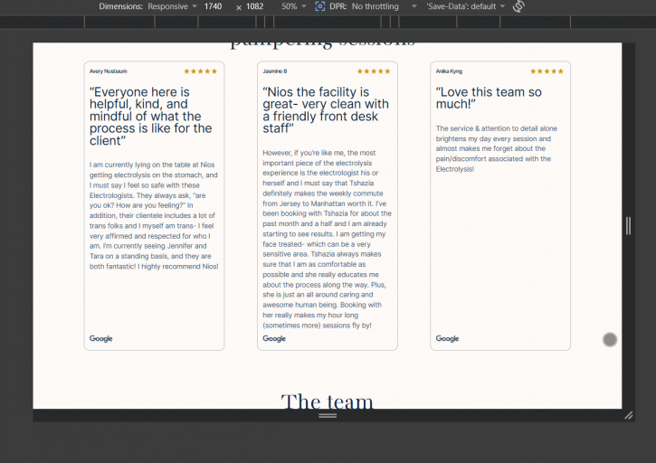The width and height of the screenshot is (656, 463).
Task: Click the "Dimensions:" label in the device toolbar
Action: 121,6
